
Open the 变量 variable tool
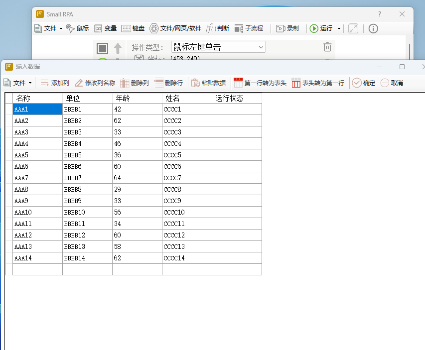pos(105,28)
